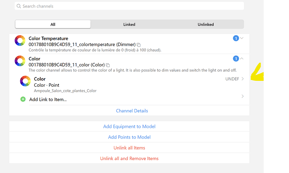This screenshot has width=289, height=173.
Task: Click the French color temperature description text
Action: click(95, 50)
